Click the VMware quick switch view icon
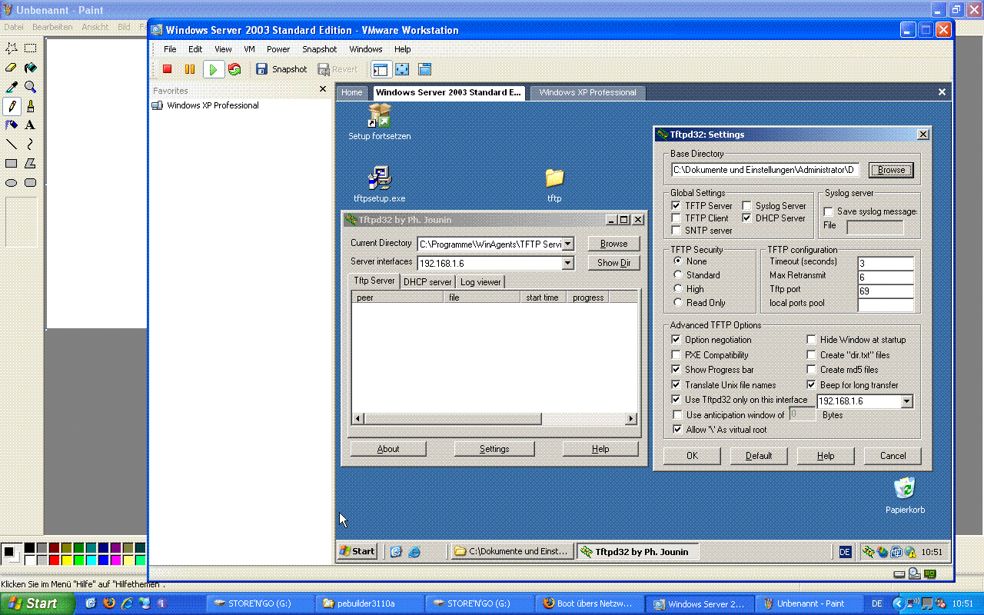This screenshot has height=615, width=984. click(425, 69)
